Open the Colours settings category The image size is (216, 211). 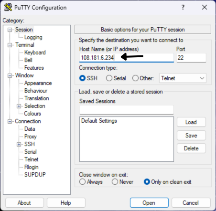pyautogui.click(x=32, y=114)
